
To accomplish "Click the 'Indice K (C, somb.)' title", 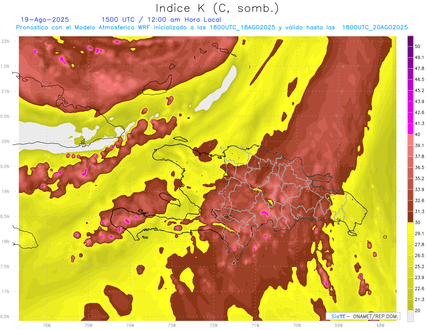I will (x=217, y=8).
